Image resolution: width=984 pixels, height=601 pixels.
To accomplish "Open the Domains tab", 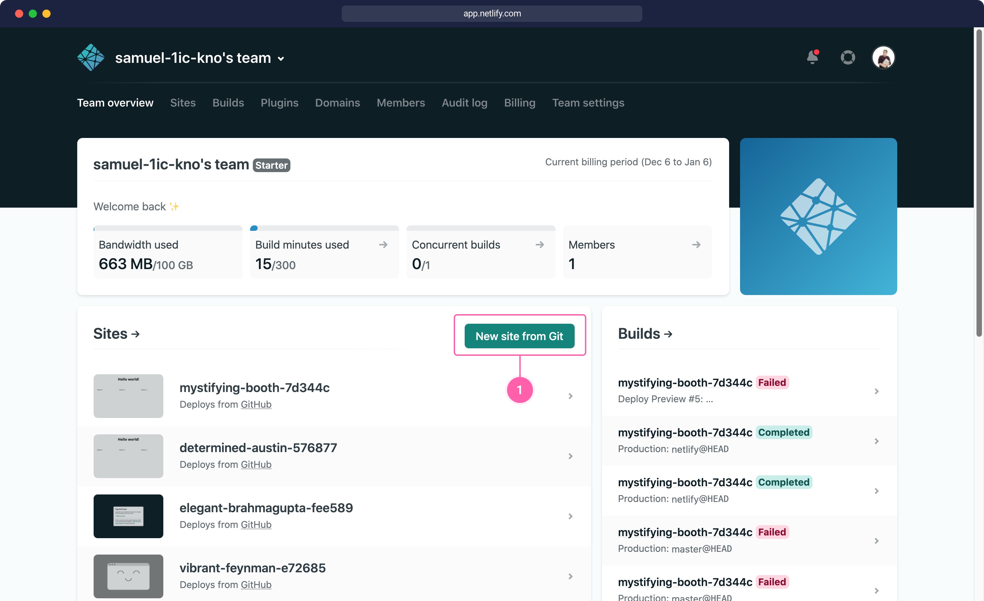I will [338, 102].
